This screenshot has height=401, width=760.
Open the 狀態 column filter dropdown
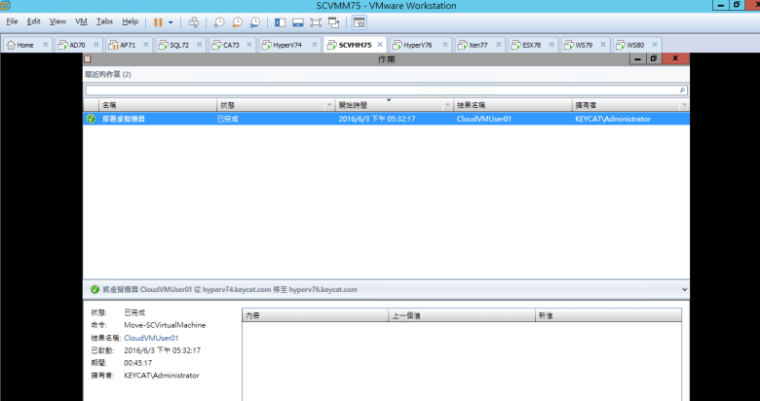point(327,105)
